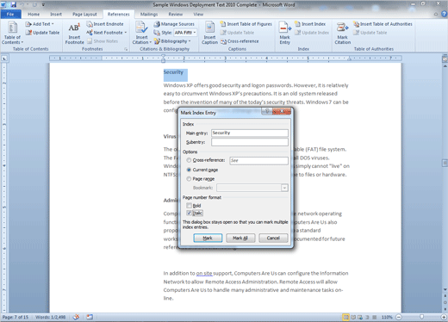The height and width of the screenshot is (322, 448).
Task: Click the View Ruler toggle above scrollbar
Action: (x=445, y=59)
